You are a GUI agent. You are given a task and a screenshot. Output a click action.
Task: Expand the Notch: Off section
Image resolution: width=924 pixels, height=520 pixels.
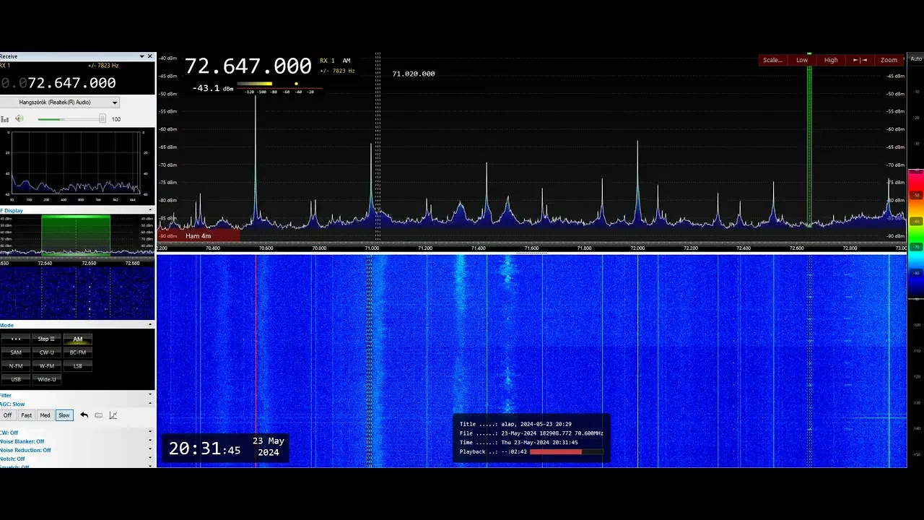pyautogui.click(x=150, y=459)
